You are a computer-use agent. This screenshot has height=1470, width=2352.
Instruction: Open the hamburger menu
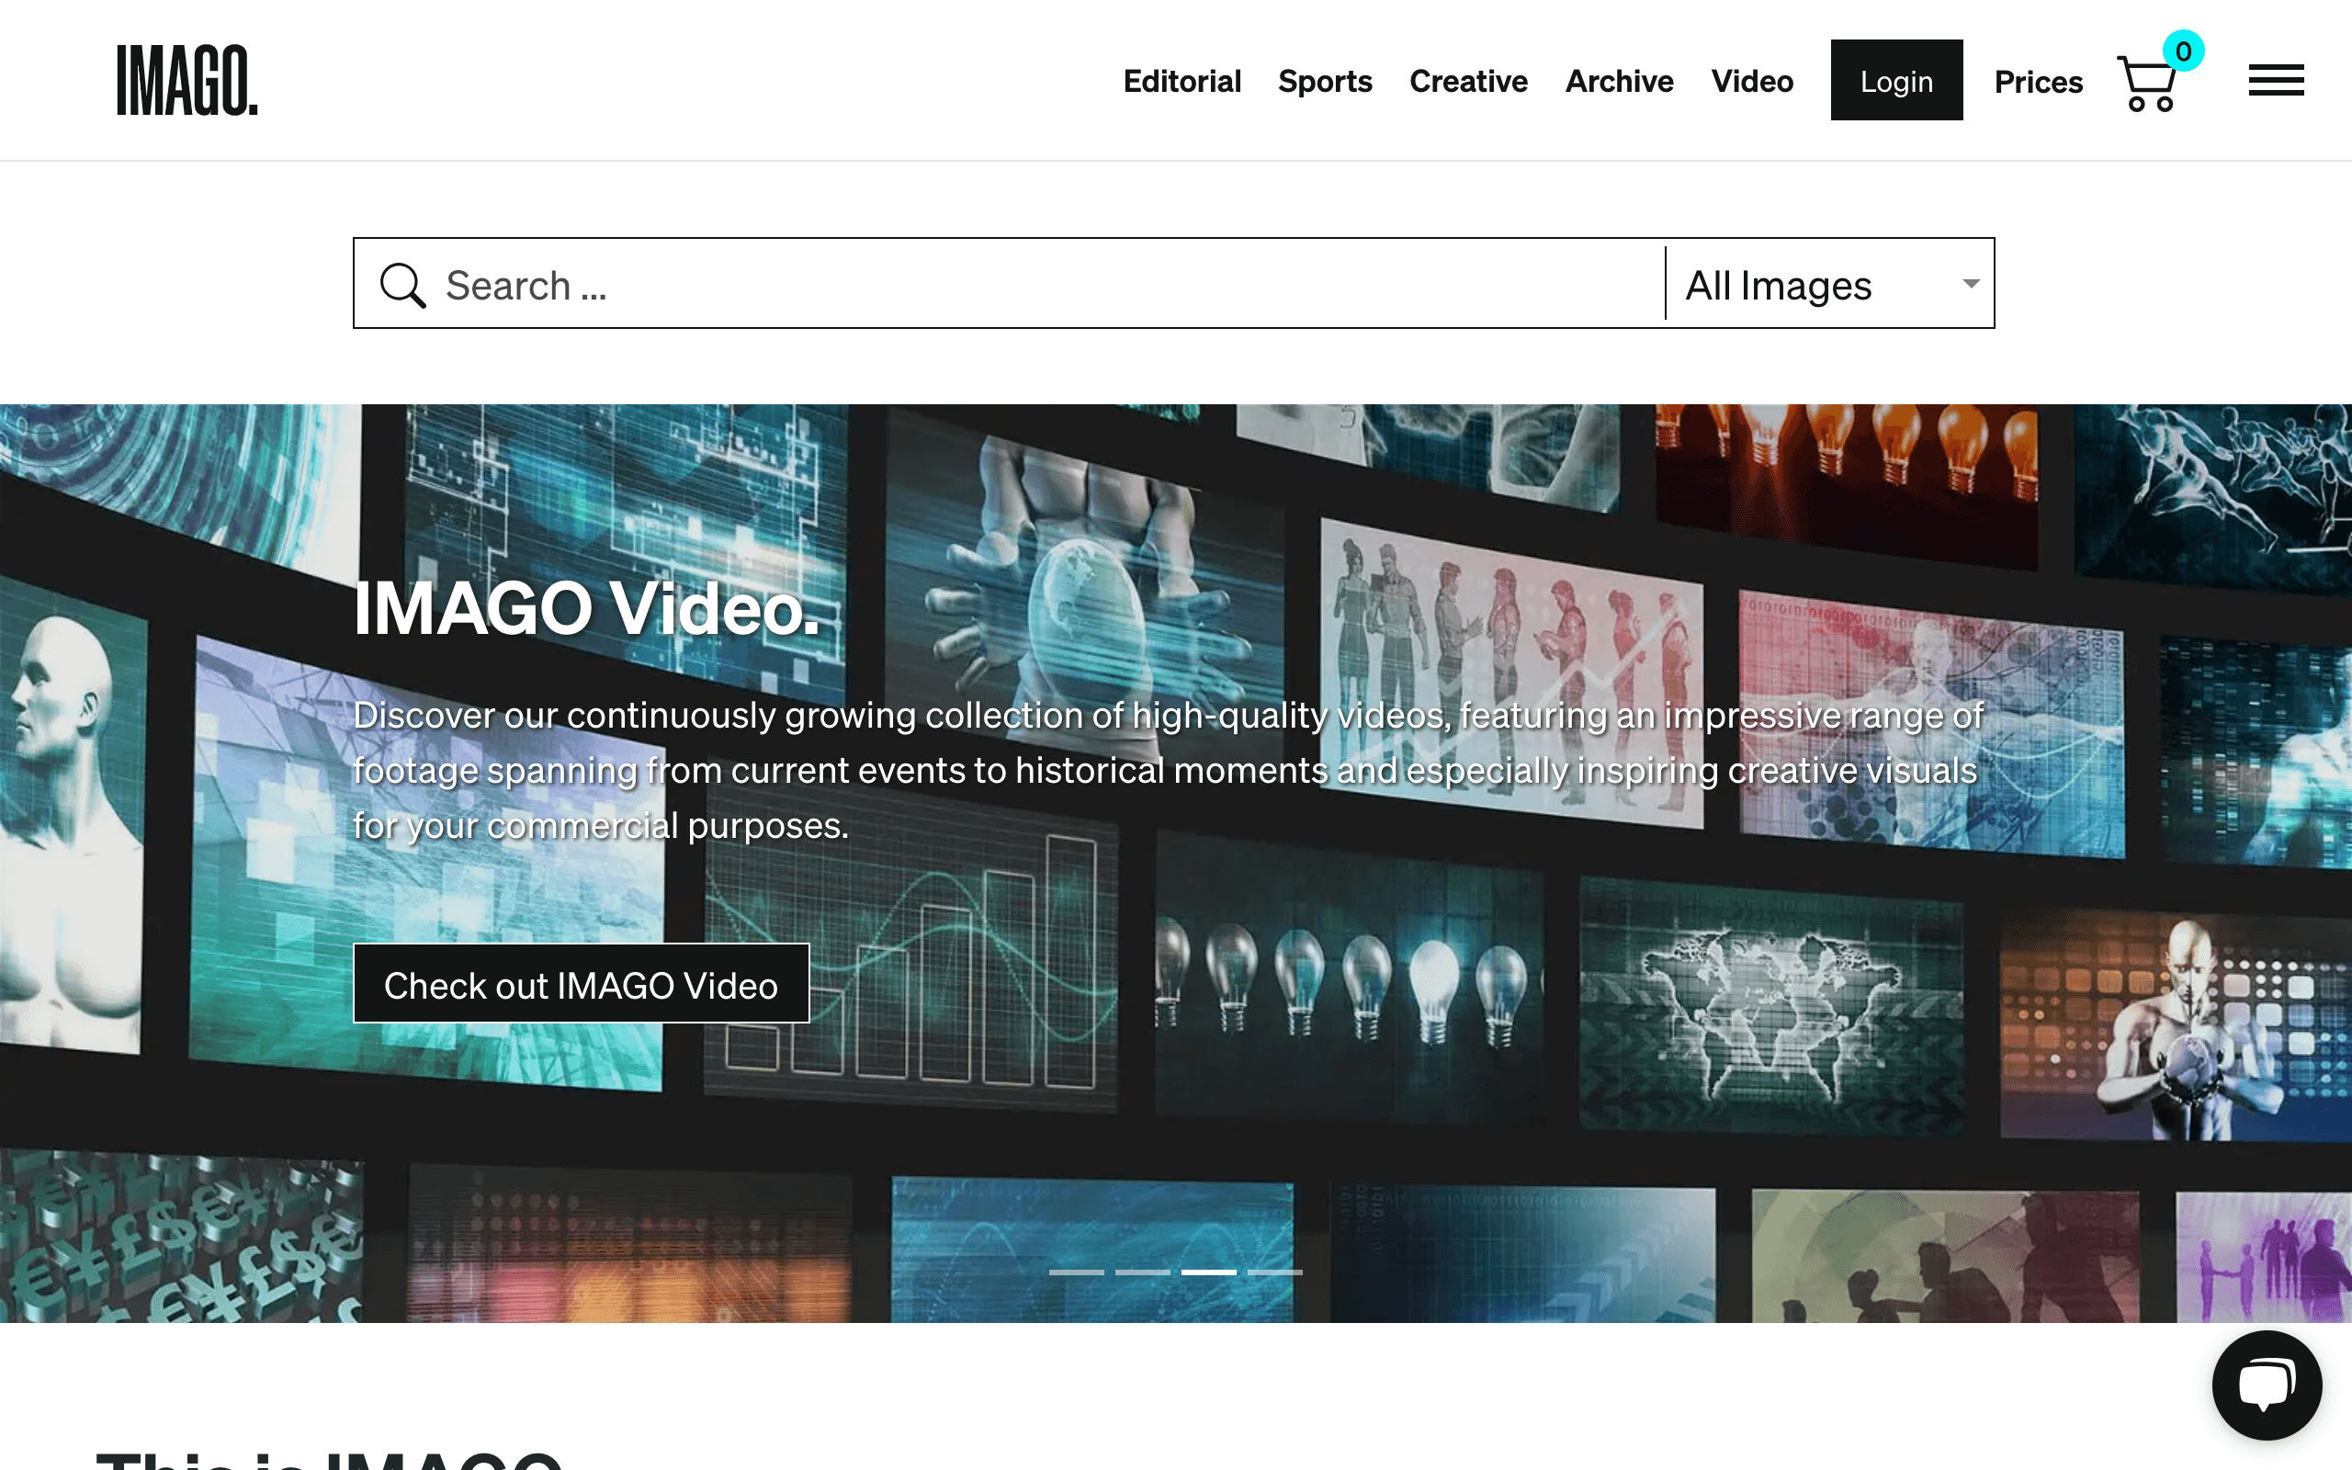(2275, 80)
